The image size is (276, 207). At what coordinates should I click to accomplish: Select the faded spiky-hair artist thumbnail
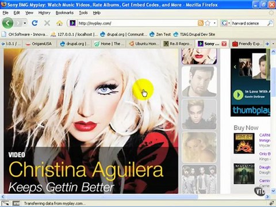pos(199,114)
